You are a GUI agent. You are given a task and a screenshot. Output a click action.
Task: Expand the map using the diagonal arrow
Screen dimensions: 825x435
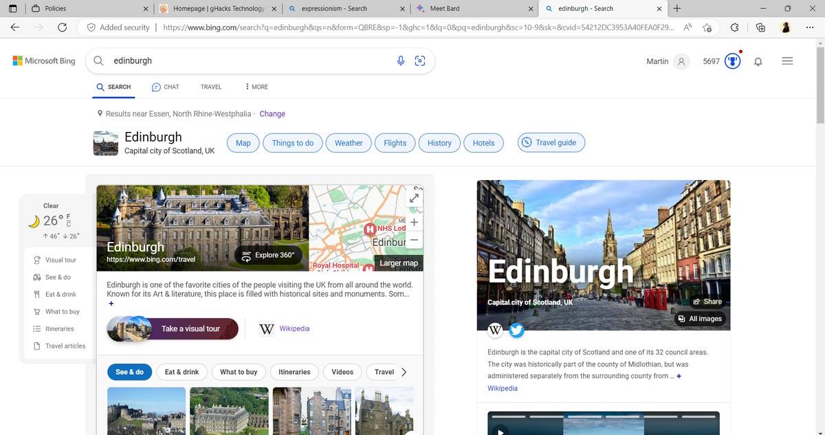click(414, 198)
